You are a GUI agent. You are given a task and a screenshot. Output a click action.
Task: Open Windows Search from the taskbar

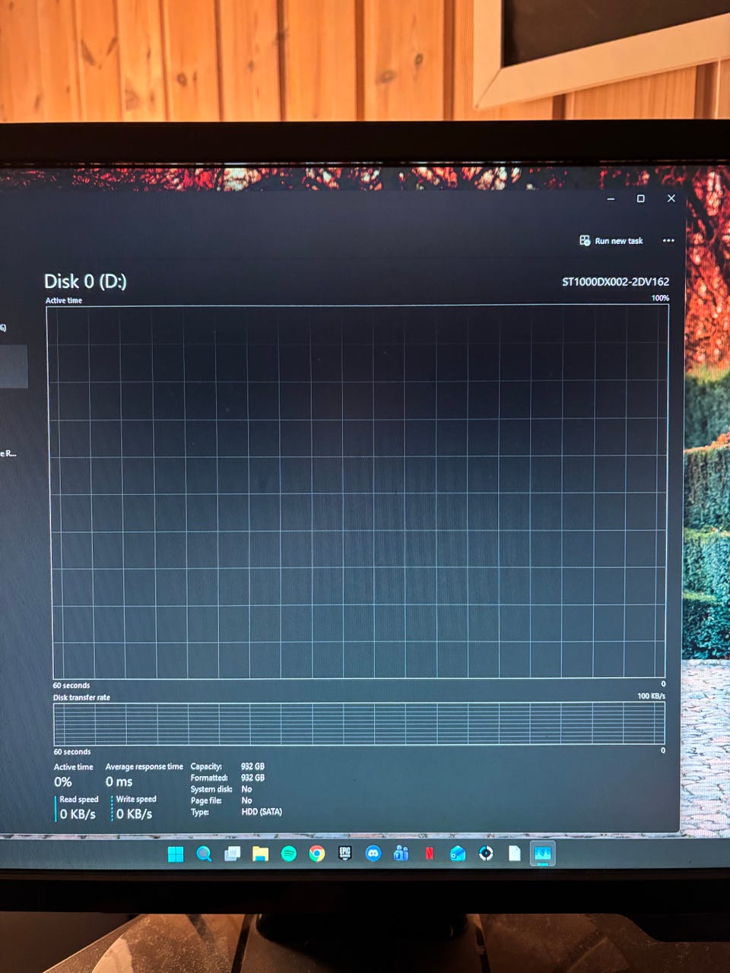204,854
